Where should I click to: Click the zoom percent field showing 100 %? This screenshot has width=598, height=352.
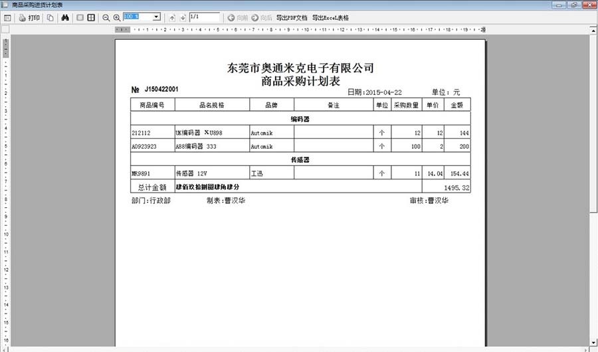click(x=138, y=17)
